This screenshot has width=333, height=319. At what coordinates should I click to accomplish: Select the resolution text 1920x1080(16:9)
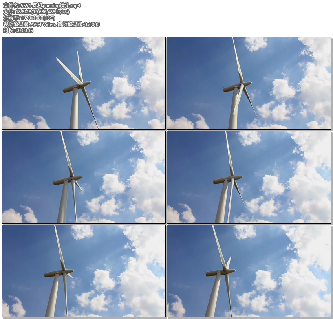click(38, 18)
